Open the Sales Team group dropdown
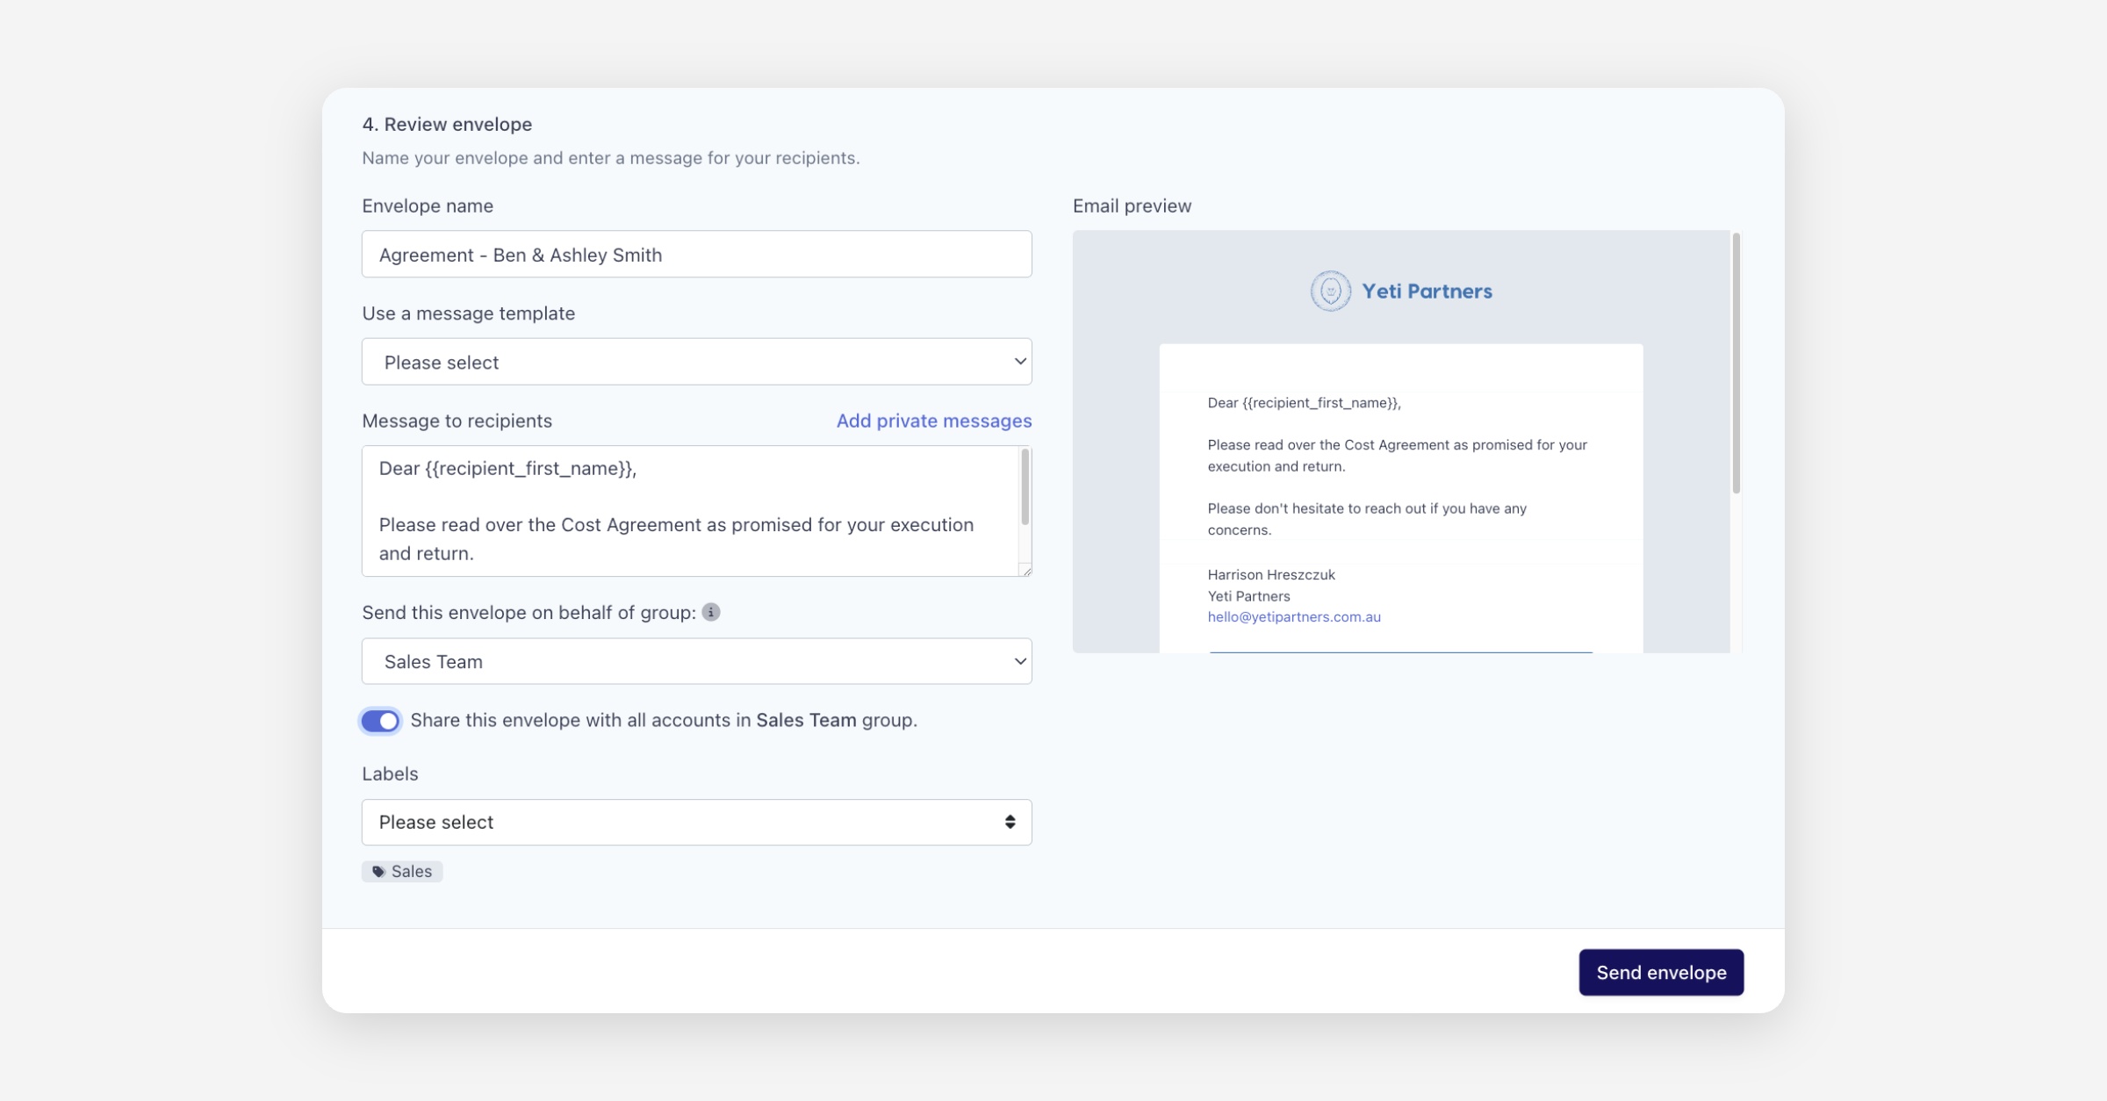The image size is (2107, 1101). coord(696,661)
